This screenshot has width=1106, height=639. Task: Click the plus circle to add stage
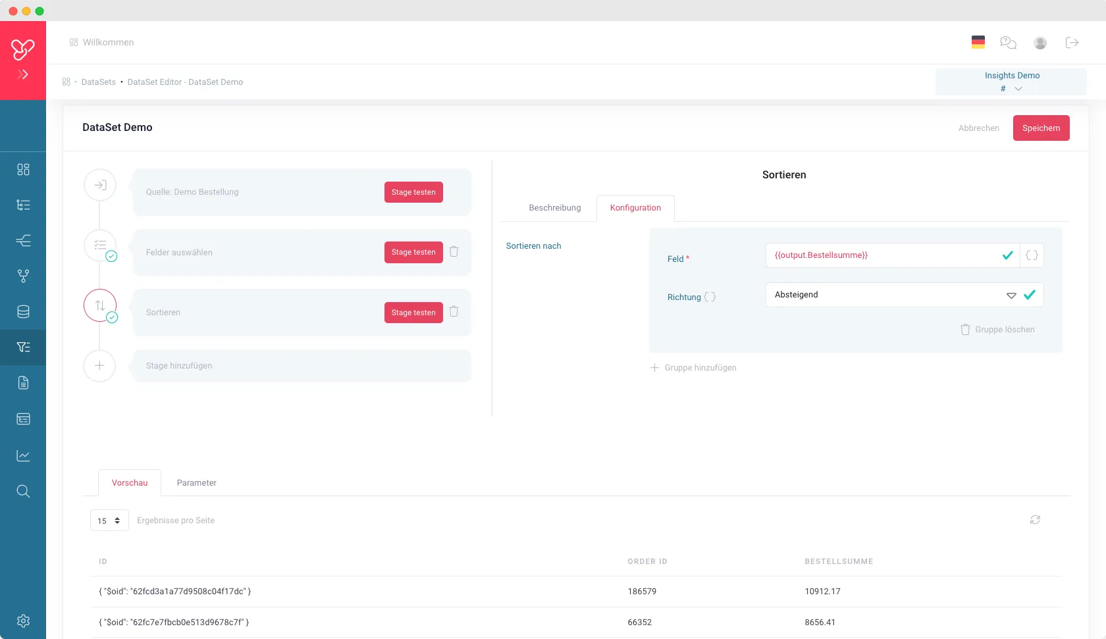coord(99,365)
